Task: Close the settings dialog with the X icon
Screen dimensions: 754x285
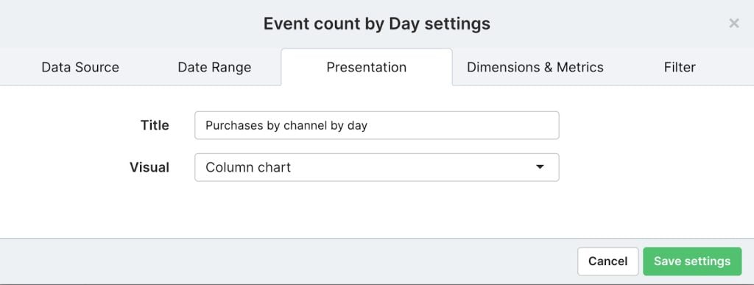Action: point(734,23)
